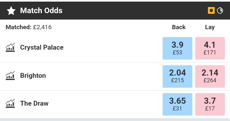Screen dimensions: 230x121
Task: Lay Crystal Palace at 4.1
Action: click(210, 48)
